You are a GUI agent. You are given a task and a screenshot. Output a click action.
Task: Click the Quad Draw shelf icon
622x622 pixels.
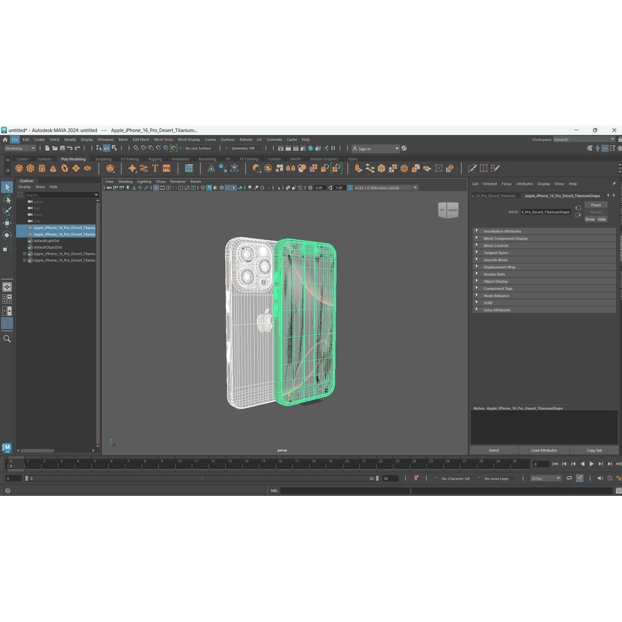[495, 168]
